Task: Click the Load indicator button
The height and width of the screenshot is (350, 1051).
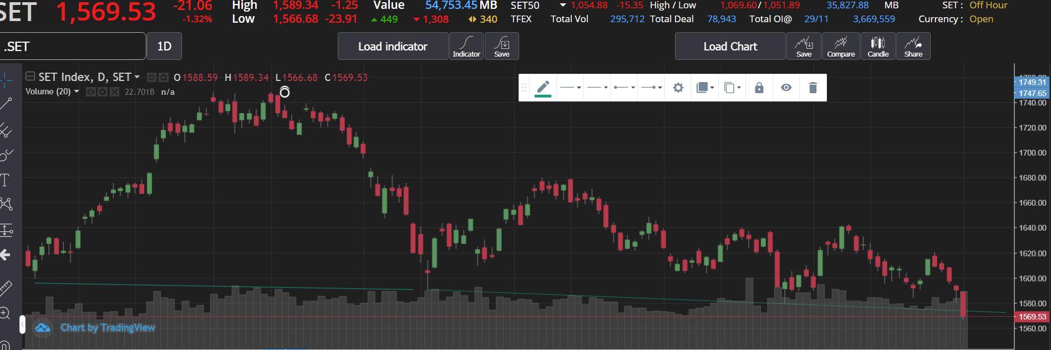Action: pos(393,46)
